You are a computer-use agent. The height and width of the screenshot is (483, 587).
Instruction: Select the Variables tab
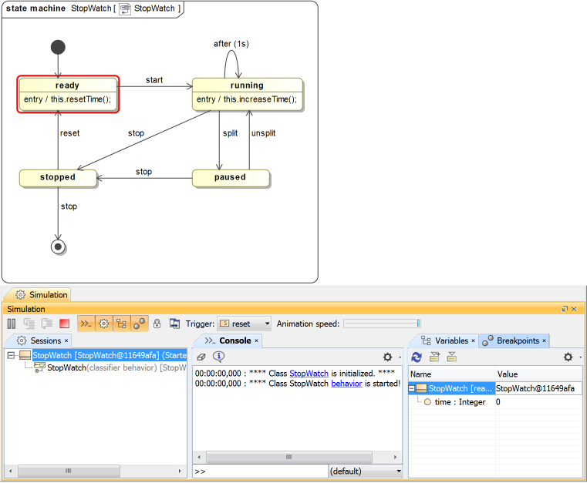tap(450, 340)
